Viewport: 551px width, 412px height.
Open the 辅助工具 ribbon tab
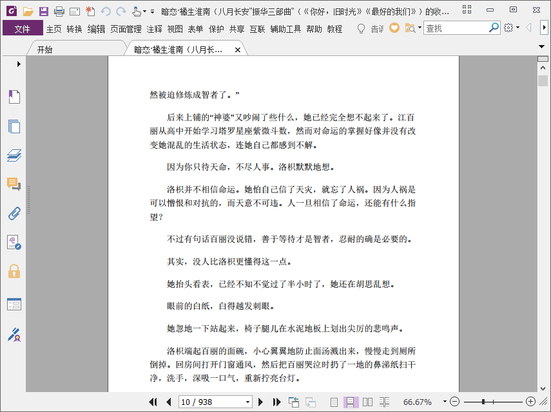[x=285, y=29]
